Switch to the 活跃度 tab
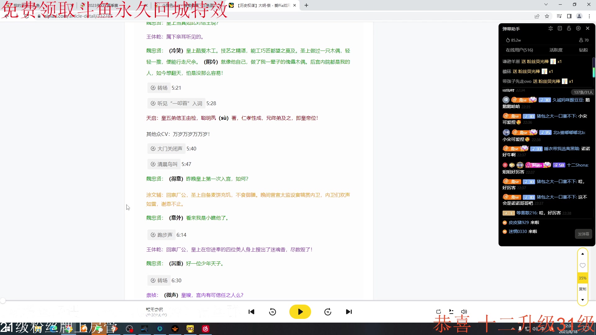596x335 pixels. click(x=556, y=50)
